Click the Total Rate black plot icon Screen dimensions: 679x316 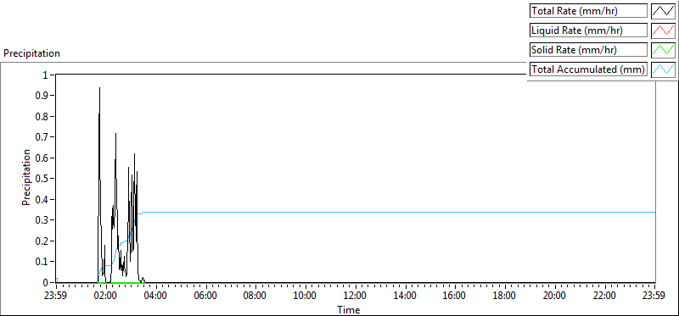click(663, 11)
